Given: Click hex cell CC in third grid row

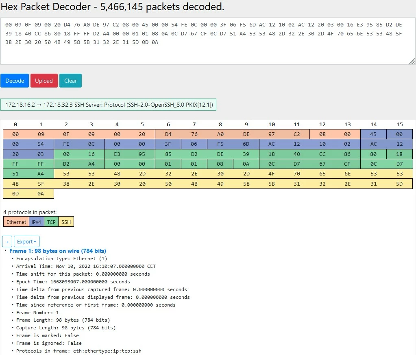Looking at the screenshot, I should pos(322,154).
